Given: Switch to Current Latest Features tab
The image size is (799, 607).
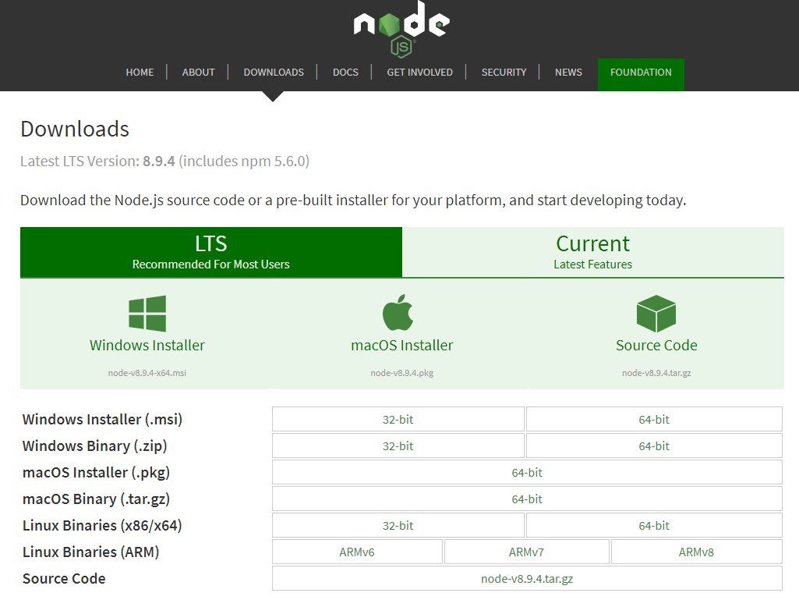Looking at the screenshot, I should click(x=593, y=252).
